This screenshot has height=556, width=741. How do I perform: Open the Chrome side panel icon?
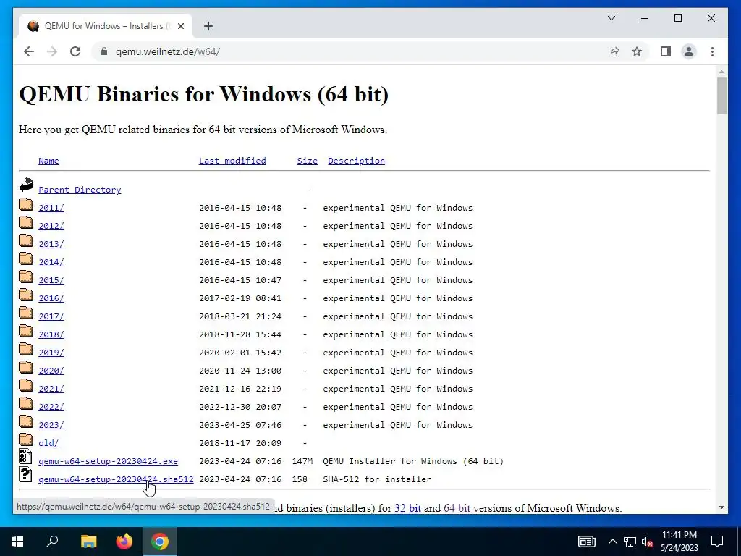click(x=666, y=51)
